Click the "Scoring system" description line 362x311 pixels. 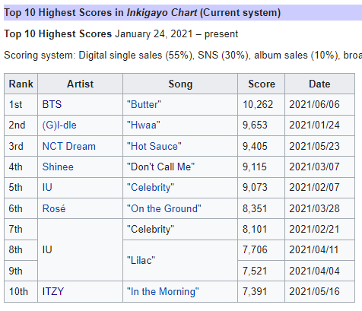[183, 56]
